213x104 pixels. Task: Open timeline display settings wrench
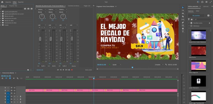pos(18,78)
